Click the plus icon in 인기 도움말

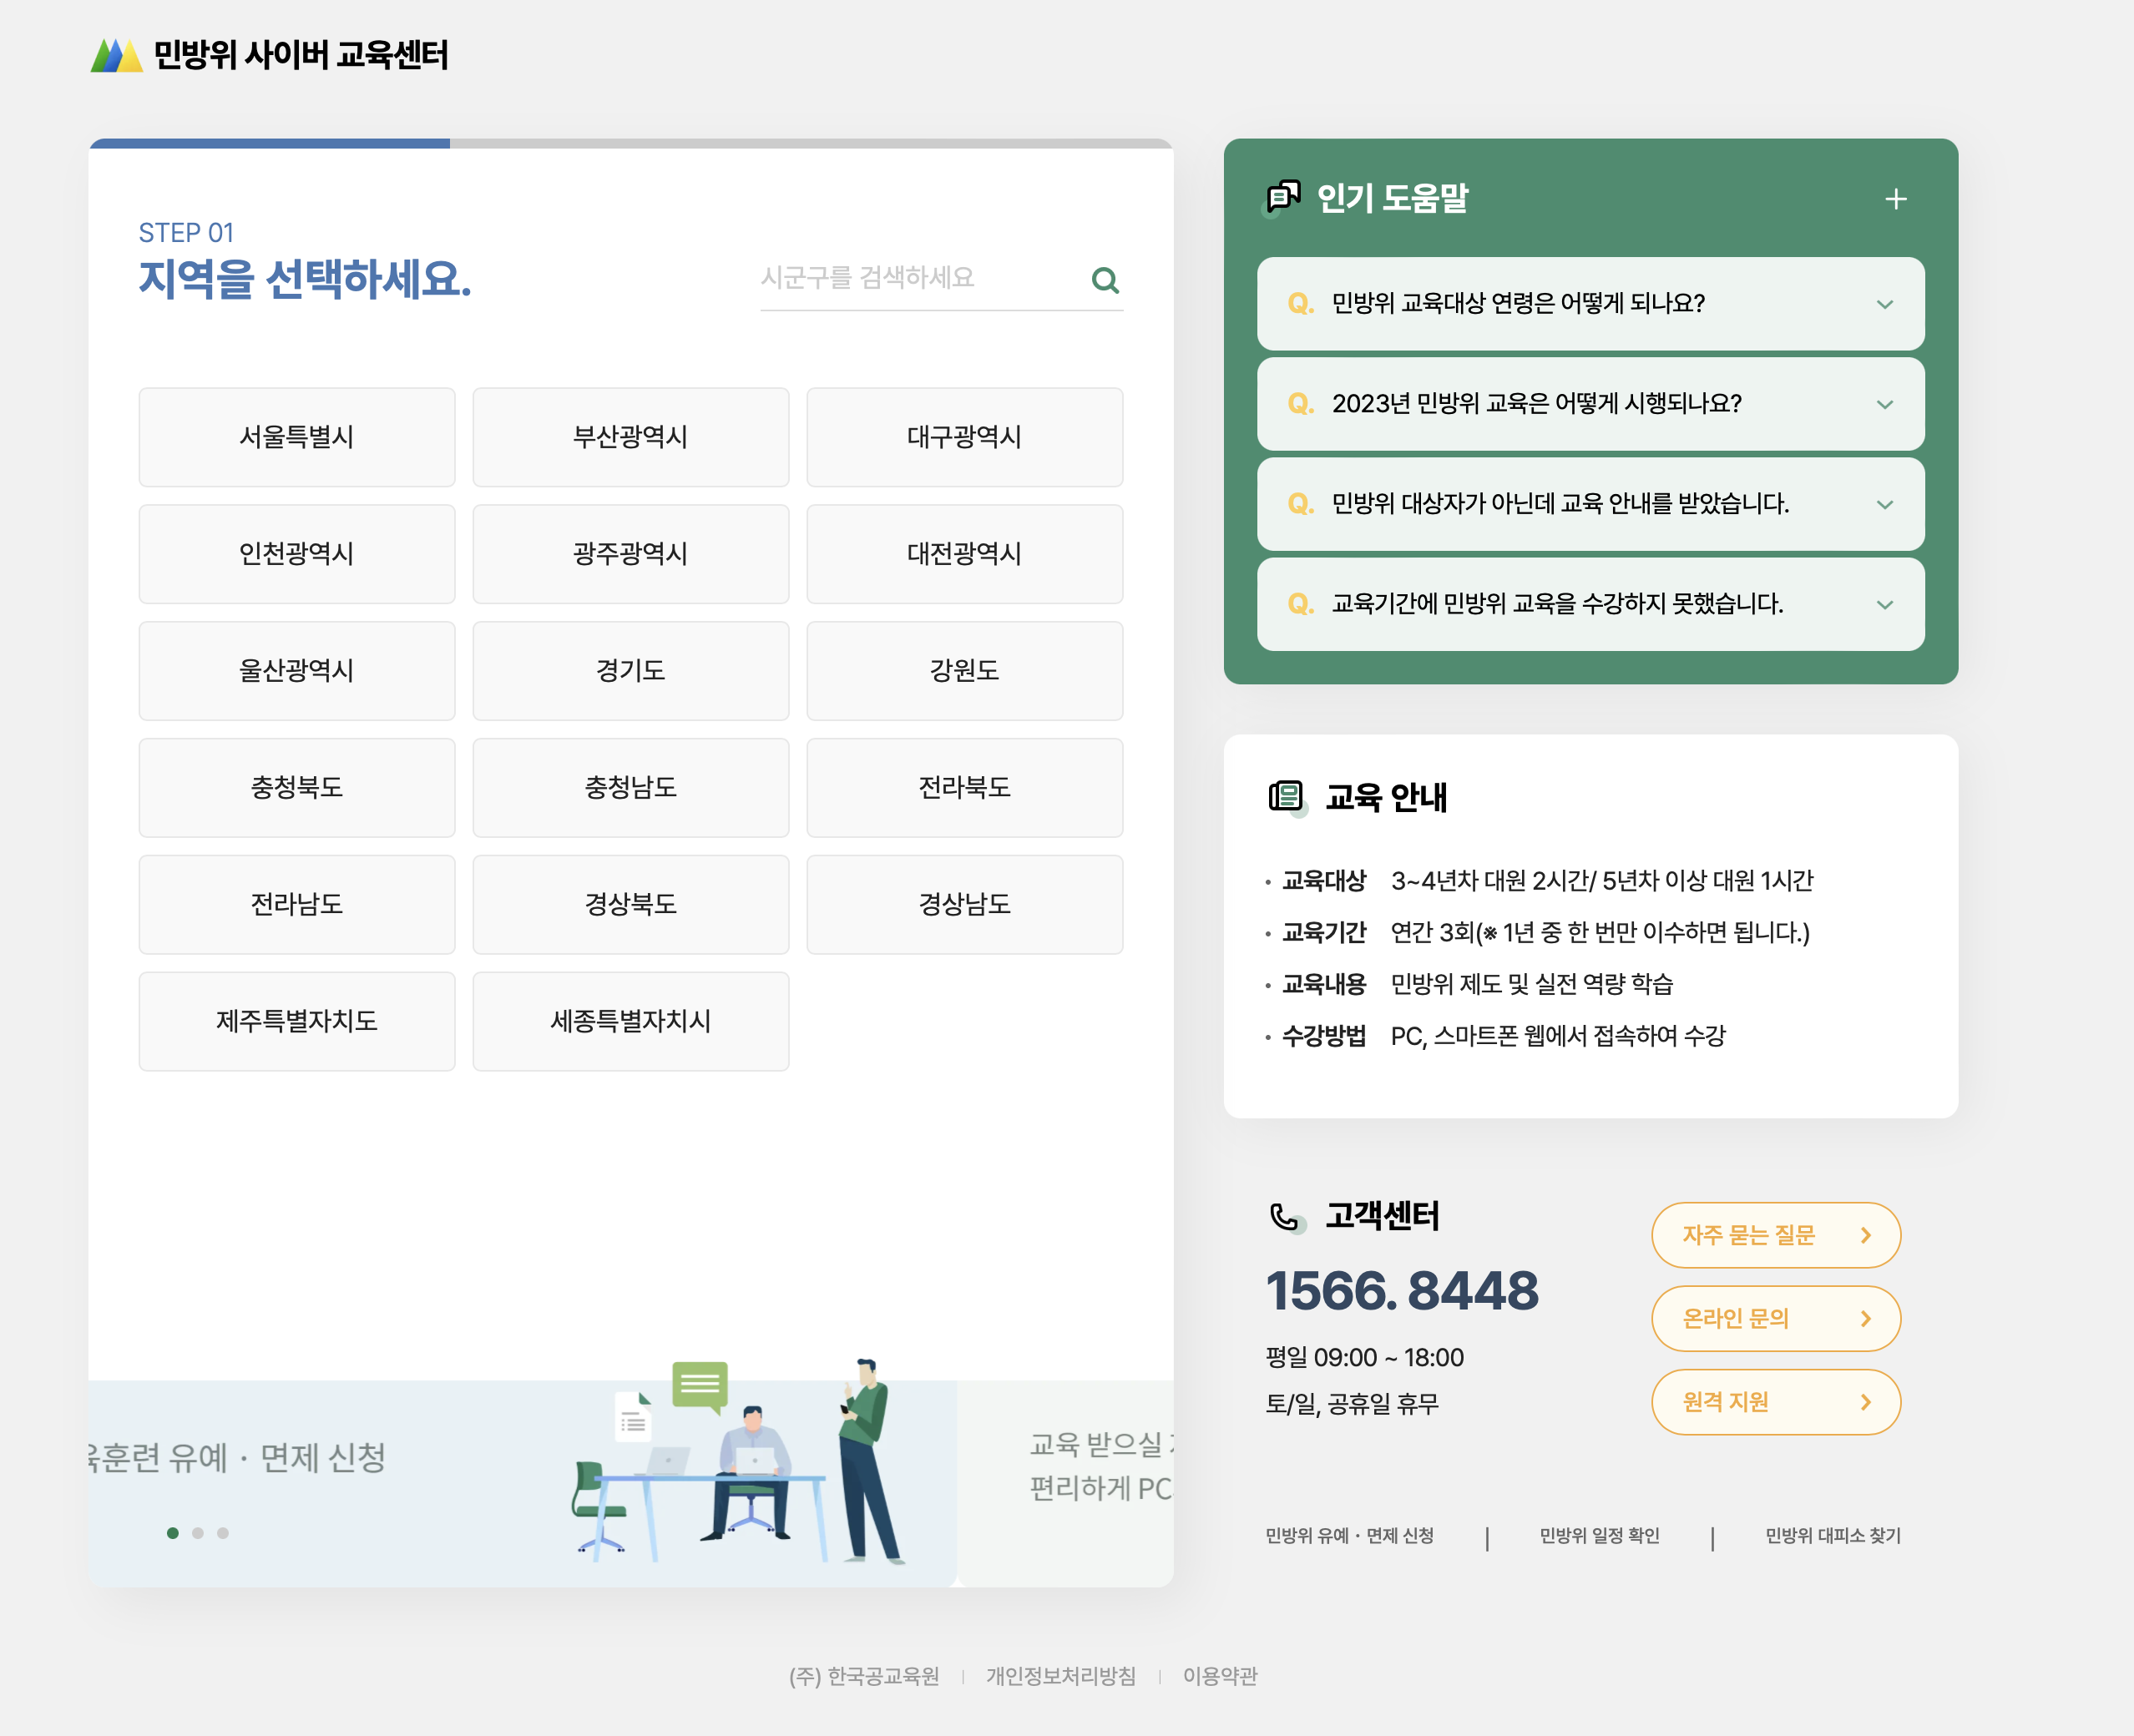(1895, 199)
